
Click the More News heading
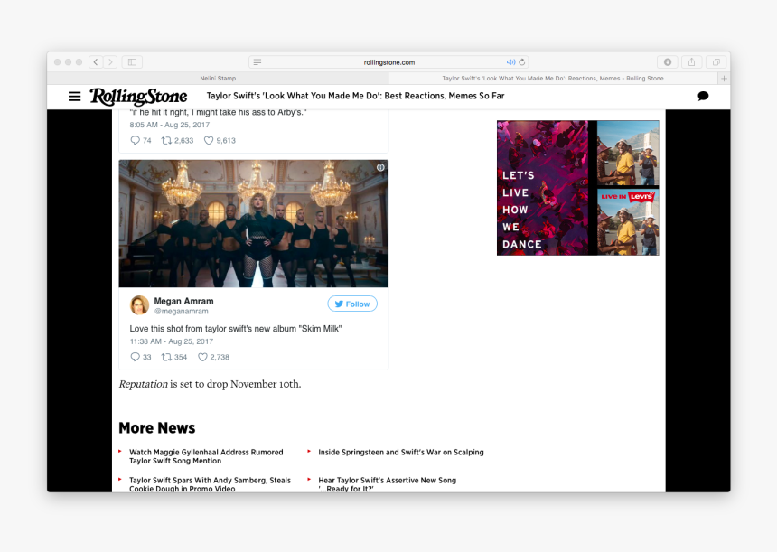pos(157,427)
